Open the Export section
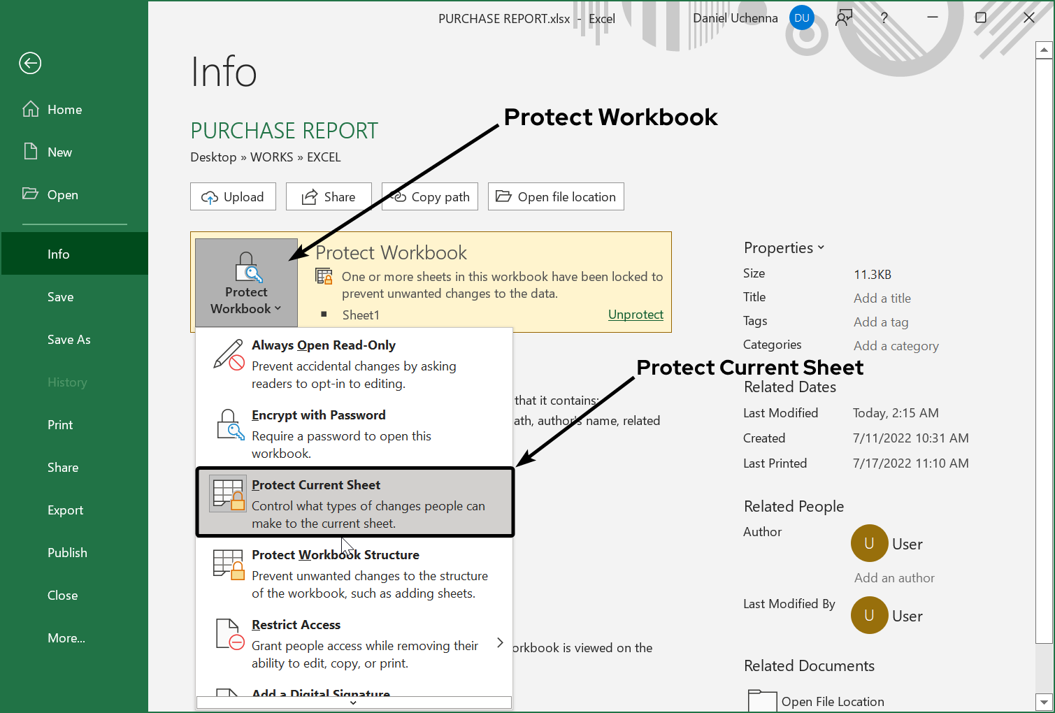The image size is (1055, 713). coord(65,510)
